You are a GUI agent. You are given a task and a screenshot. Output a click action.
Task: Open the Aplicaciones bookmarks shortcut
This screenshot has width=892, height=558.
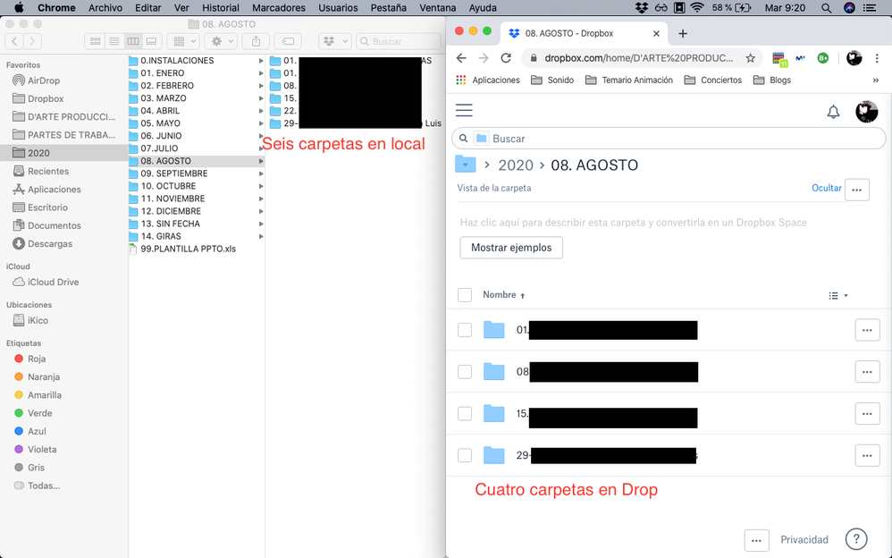tap(488, 80)
